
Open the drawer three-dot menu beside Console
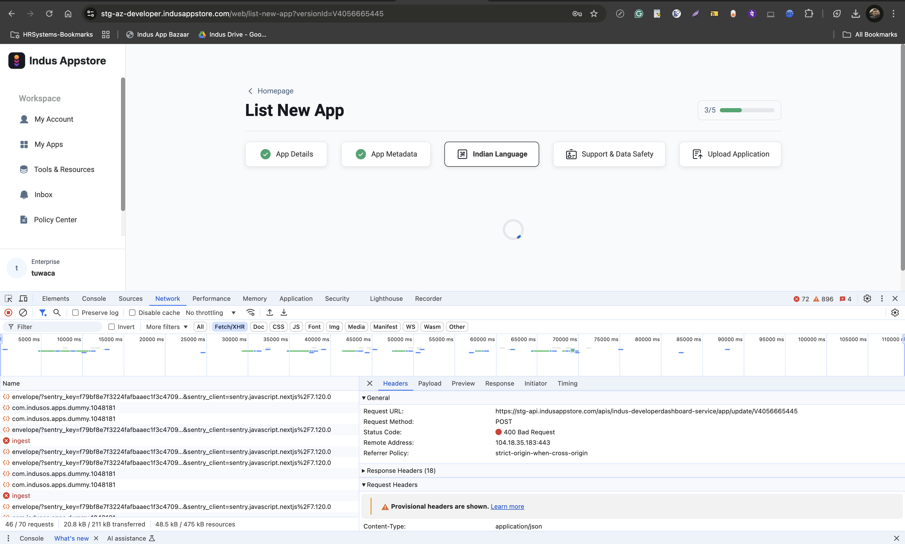8,538
